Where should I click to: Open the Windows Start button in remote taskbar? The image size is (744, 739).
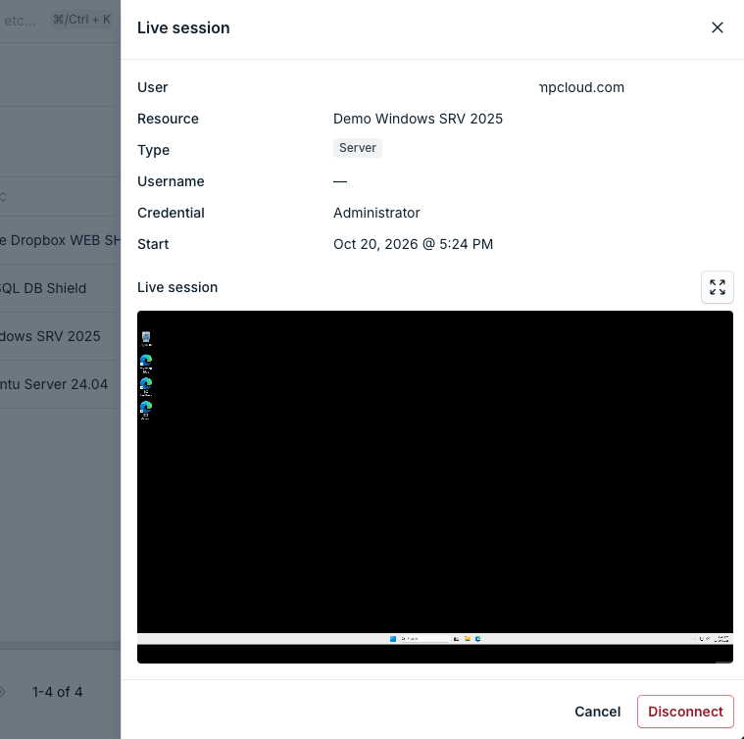pos(393,639)
